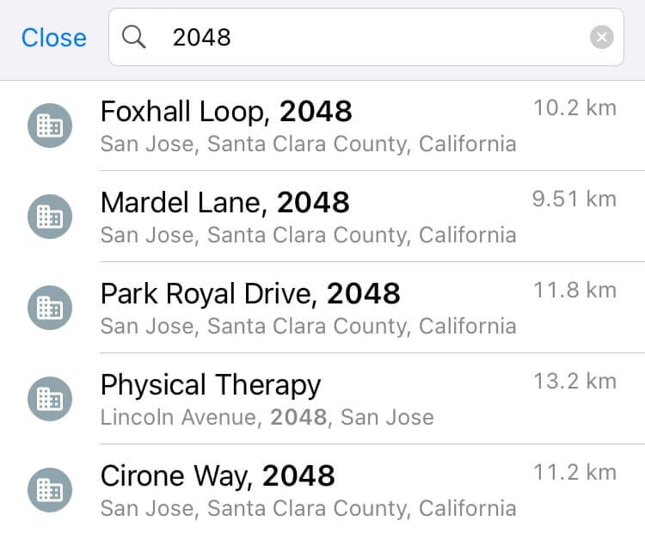The height and width of the screenshot is (533, 645).
Task: Click the building icon beside Cirone Way
Action: pos(50,490)
